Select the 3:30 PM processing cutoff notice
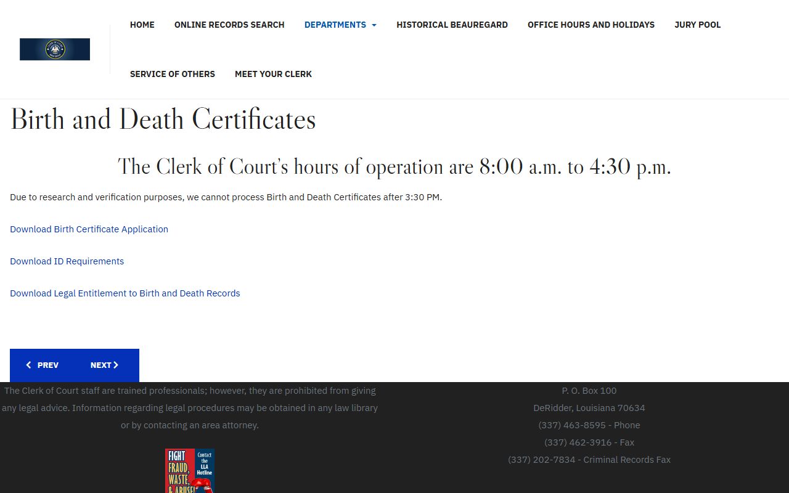789x493 pixels. [226, 197]
